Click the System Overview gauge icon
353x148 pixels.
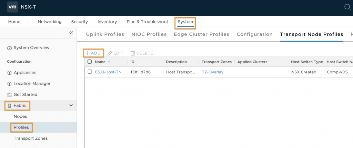click(9, 48)
